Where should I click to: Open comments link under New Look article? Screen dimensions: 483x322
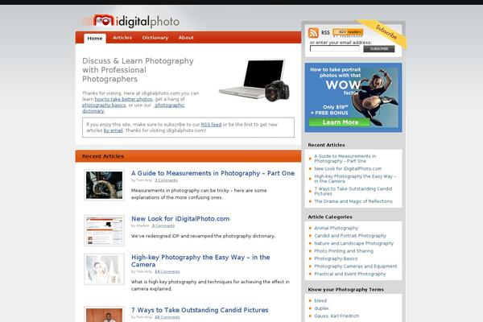[x=163, y=226]
